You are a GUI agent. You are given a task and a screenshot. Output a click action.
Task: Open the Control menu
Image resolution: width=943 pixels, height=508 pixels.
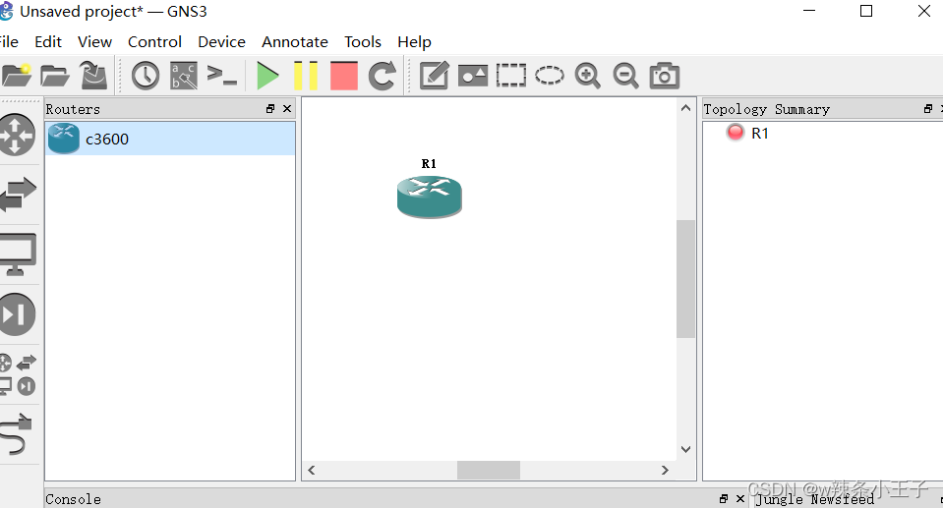[154, 42]
